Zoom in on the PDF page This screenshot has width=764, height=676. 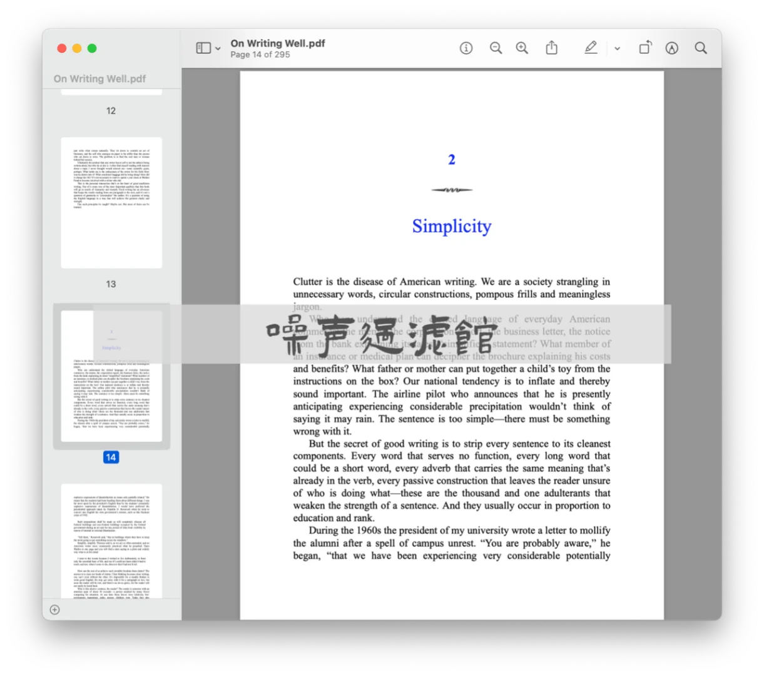tap(522, 48)
